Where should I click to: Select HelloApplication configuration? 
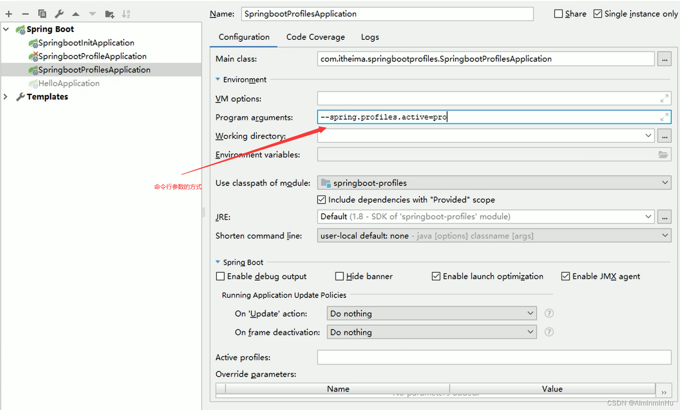click(x=69, y=83)
